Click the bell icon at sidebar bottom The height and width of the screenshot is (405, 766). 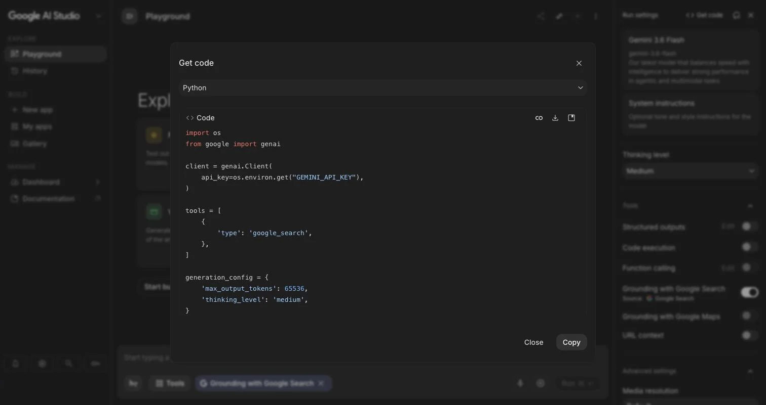pos(16,364)
